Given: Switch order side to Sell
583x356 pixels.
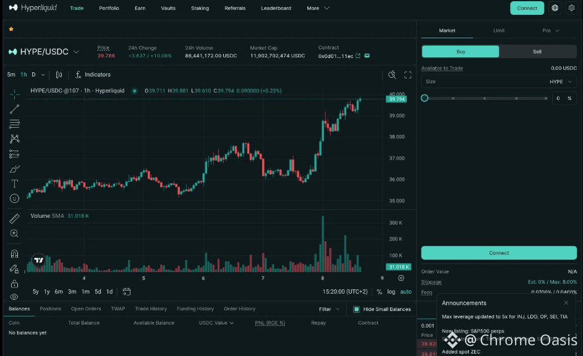Looking at the screenshot, I should (x=537, y=52).
